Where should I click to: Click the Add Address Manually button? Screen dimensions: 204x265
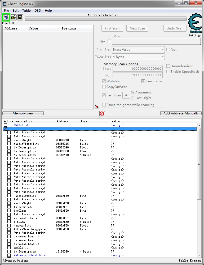[181, 113]
